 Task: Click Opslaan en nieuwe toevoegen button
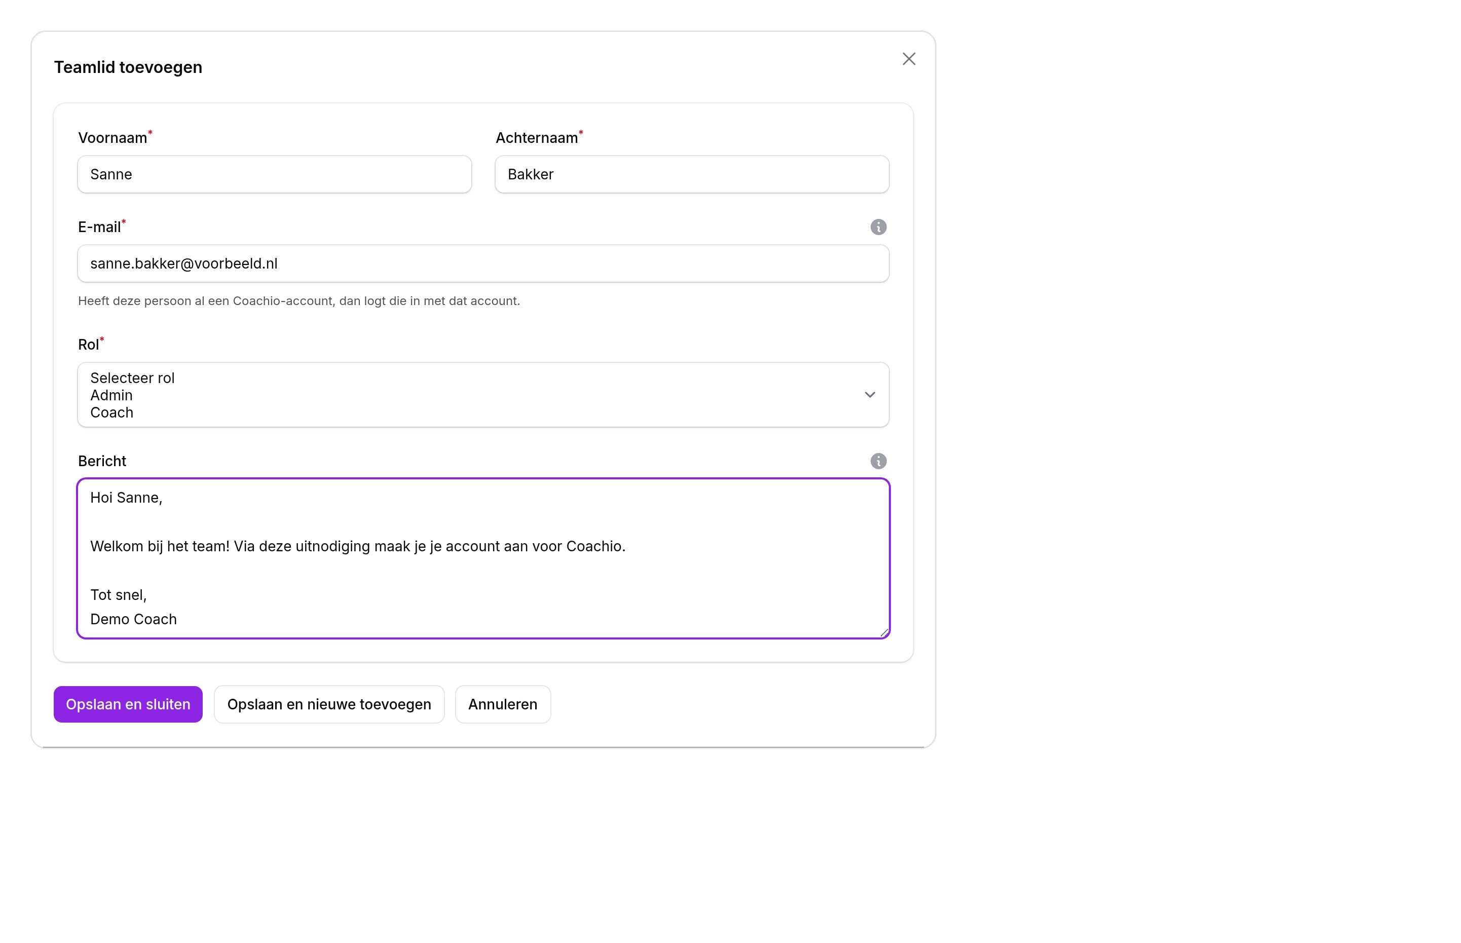(x=329, y=704)
